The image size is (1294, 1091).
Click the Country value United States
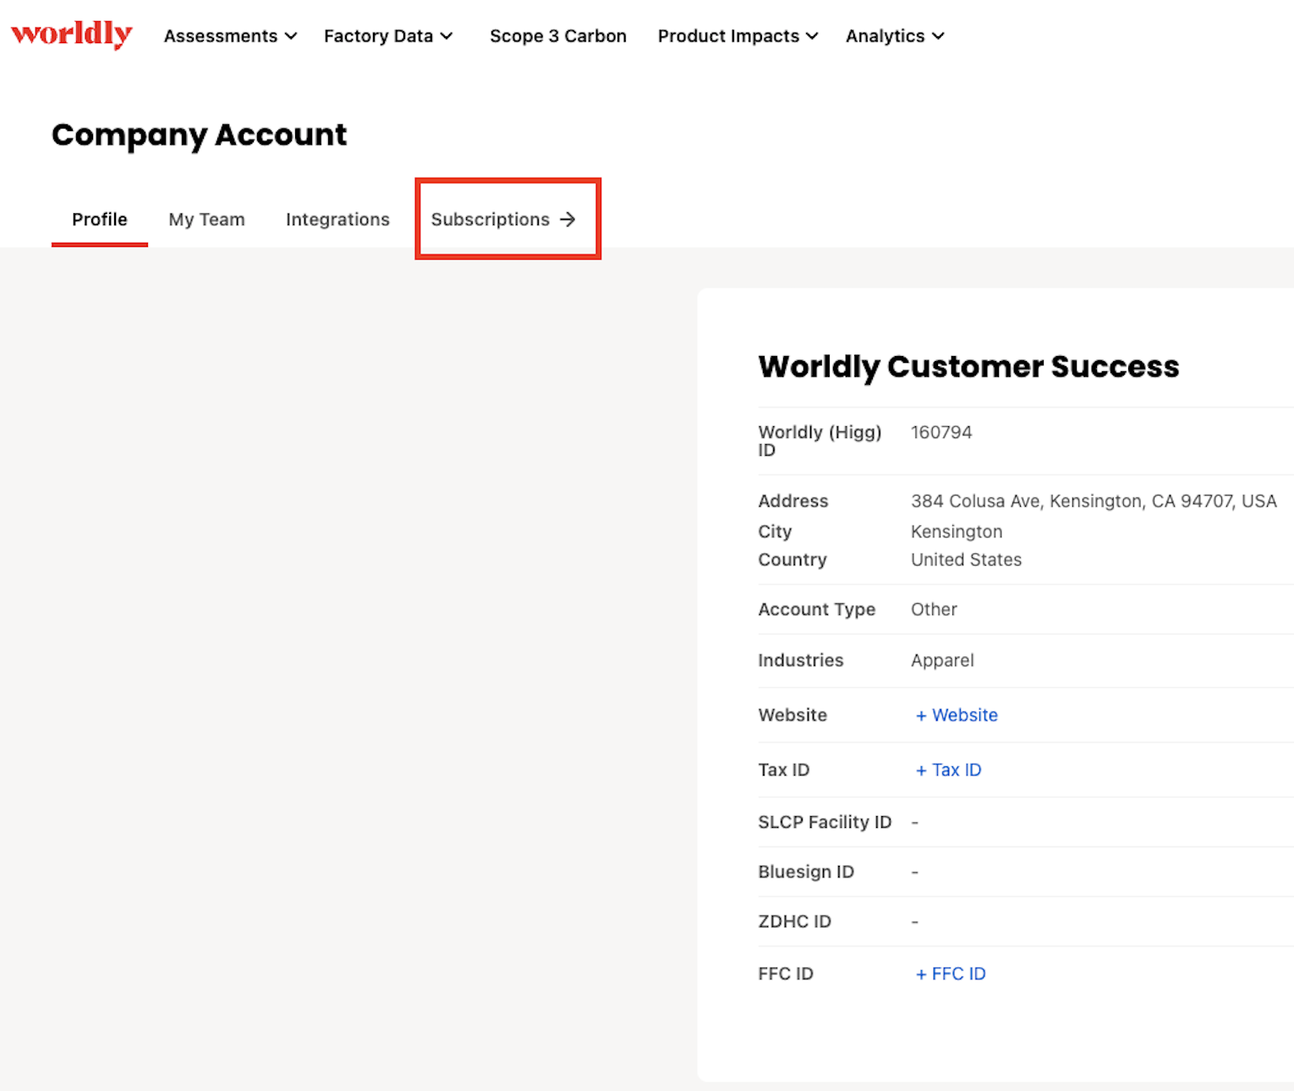[966, 559]
